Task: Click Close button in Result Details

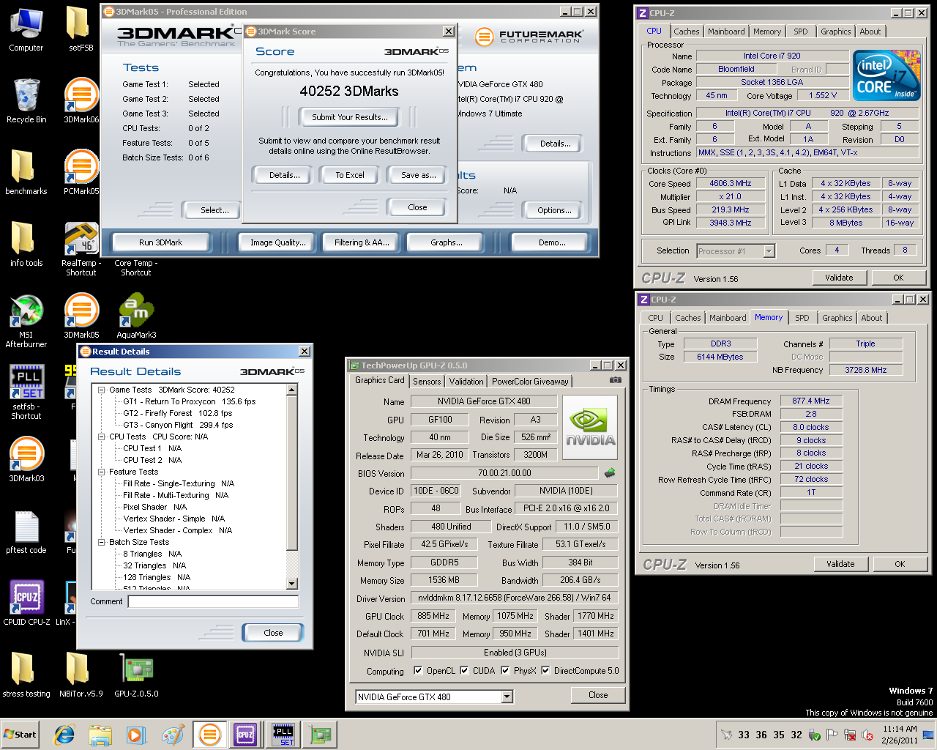Action: pos(273,633)
